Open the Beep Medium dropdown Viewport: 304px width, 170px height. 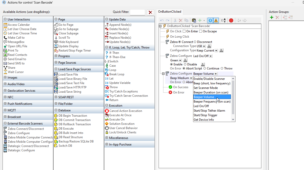click(191, 78)
